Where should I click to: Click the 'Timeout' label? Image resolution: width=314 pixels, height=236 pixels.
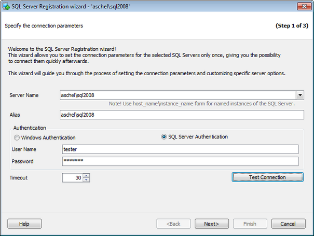coord(19,178)
